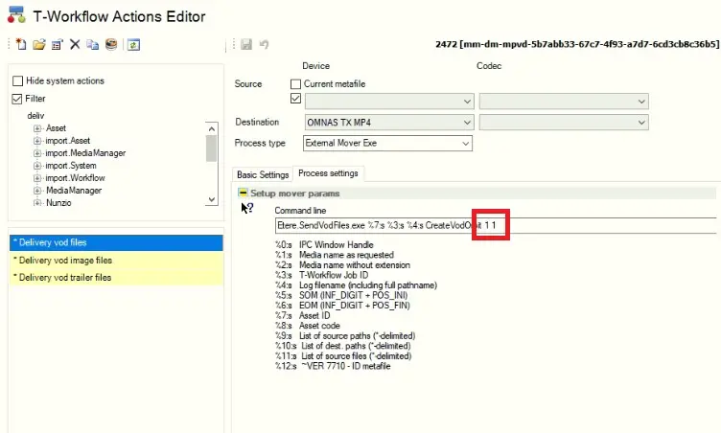Click the Copy toolbar icon
Image resolution: width=721 pixels, height=433 pixels.
pyautogui.click(x=92, y=44)
